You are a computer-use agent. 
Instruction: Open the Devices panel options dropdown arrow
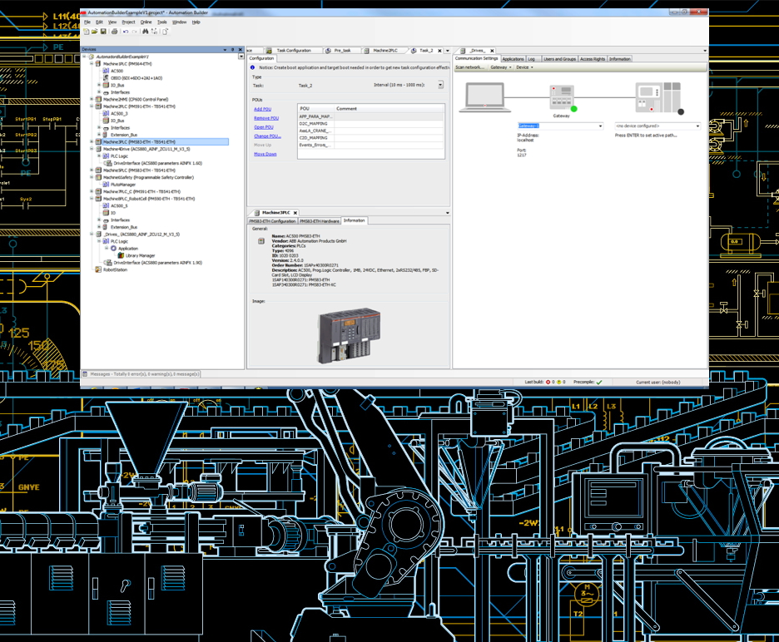click(x=225, y=50)
